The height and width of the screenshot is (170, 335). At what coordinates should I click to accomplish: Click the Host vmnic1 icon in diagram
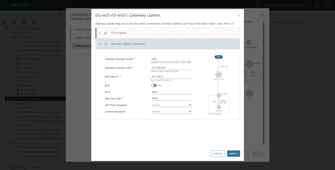pos(218,75)
